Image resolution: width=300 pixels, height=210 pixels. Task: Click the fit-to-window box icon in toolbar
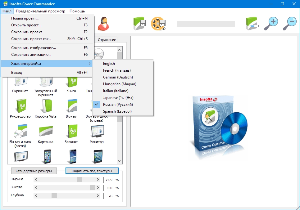click(x=252, y=24)
